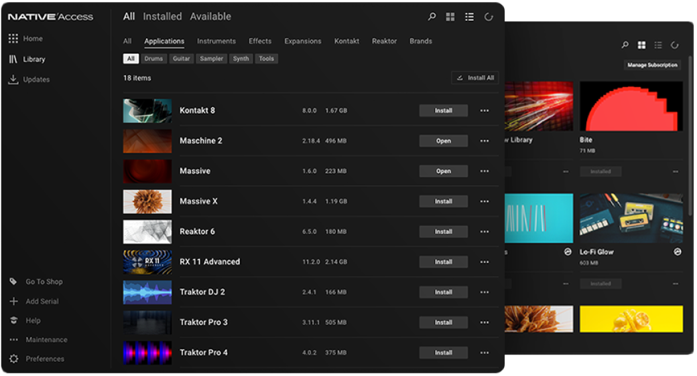This screenshot has width=697, height=376.
Task: Select list view in back window
Action: pos(658,45)
